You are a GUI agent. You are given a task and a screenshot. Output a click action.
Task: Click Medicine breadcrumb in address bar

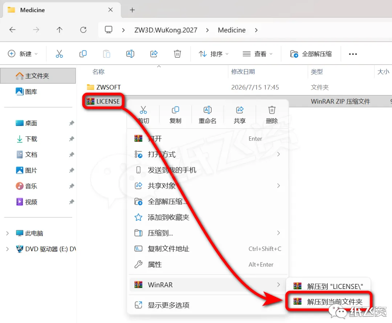pos(232,30)
